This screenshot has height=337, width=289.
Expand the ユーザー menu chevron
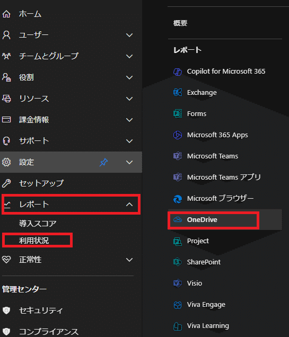coord(129,35)
